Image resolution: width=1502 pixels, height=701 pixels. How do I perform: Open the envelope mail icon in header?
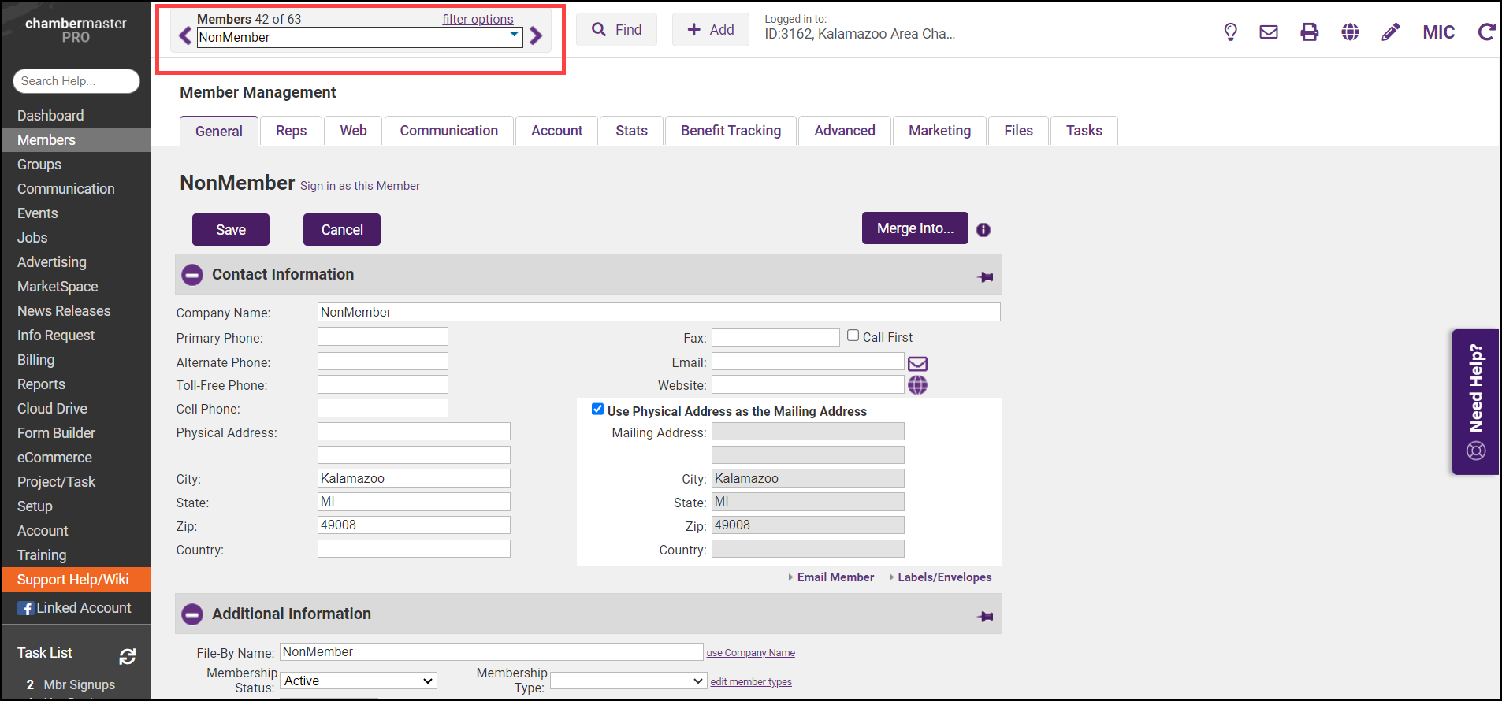click(1269, 32)
